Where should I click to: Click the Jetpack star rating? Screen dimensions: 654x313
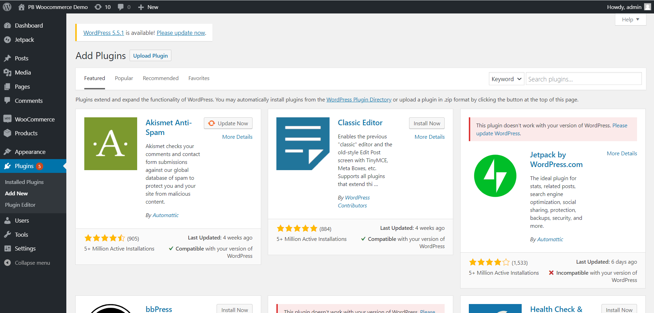(489, 262)
